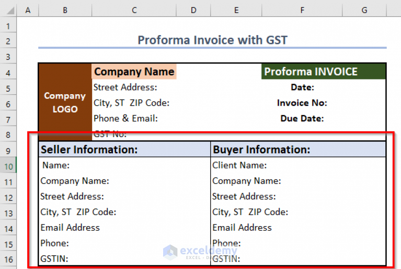Select column D header
401x269 pixels.
[193, 10]
